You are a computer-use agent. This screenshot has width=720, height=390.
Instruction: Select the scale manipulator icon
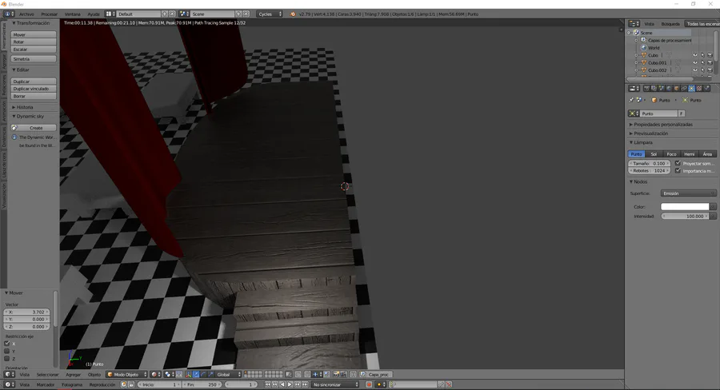[210, 374]
